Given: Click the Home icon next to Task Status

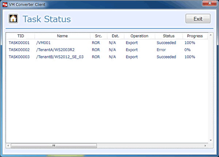Looking at the screenshot, I should [x=14, y=19].
